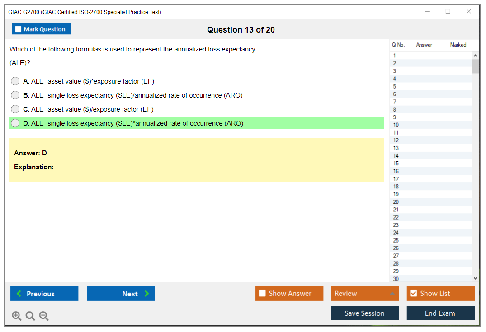Click the scrollbar down arrow in question list

point(475,278)
